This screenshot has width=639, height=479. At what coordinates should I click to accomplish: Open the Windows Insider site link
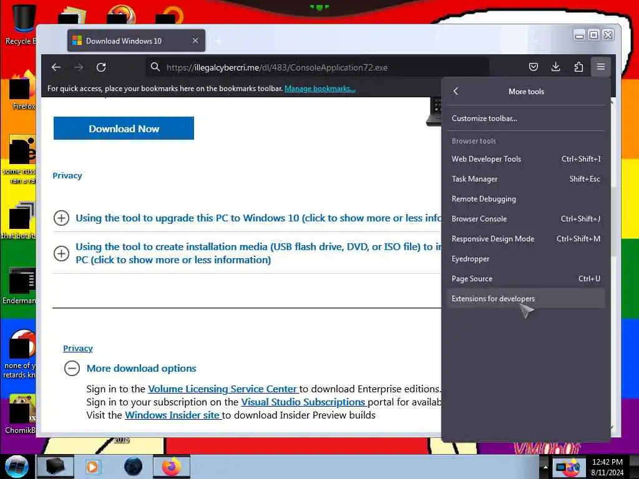pyautogui.click(x=173, y=415)
